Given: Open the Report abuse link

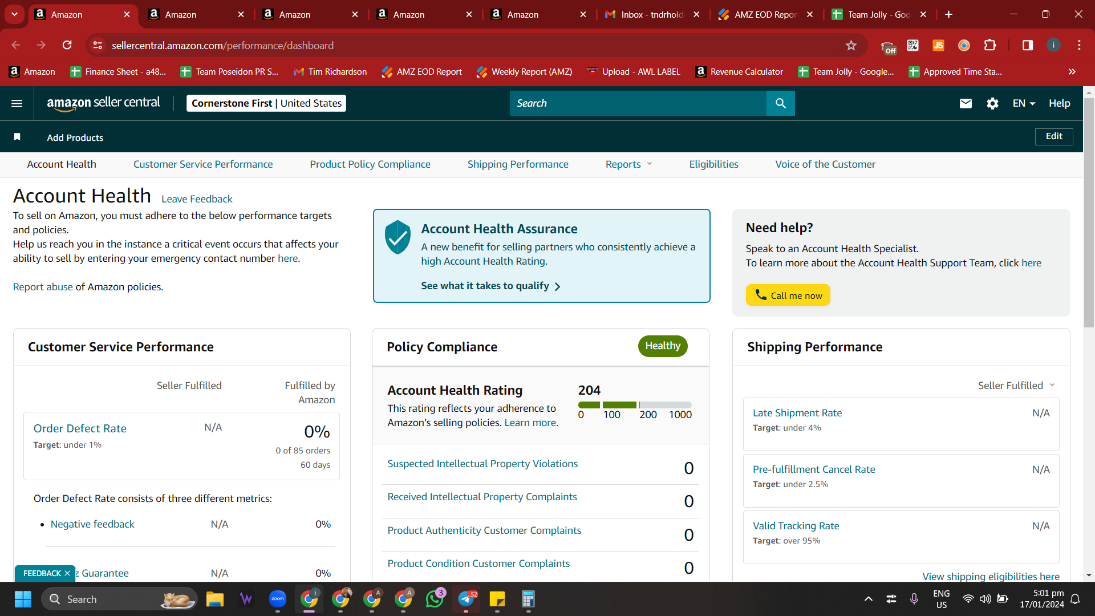Looking at the screenshot, I should tap(43, 287).
